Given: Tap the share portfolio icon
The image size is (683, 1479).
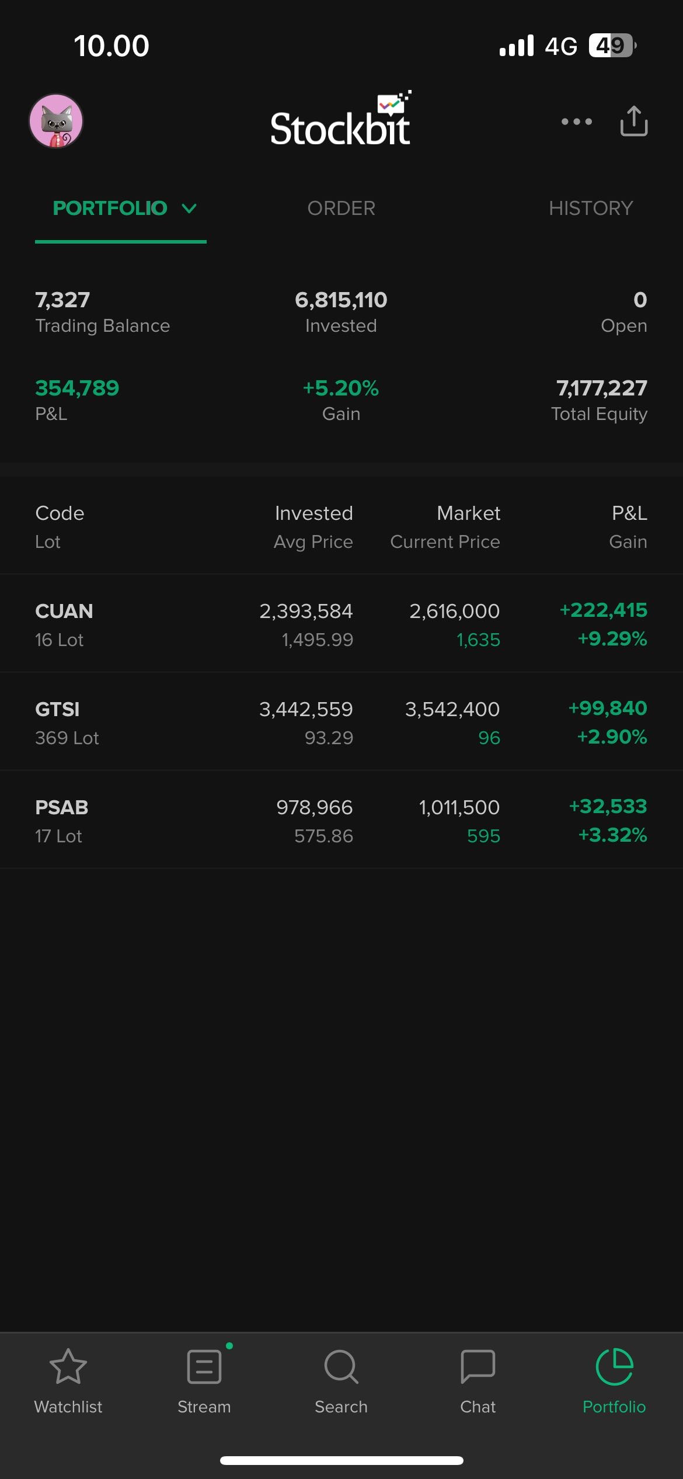Looking at the screenshot, I should pyautogui.click(x=634, y=121).
